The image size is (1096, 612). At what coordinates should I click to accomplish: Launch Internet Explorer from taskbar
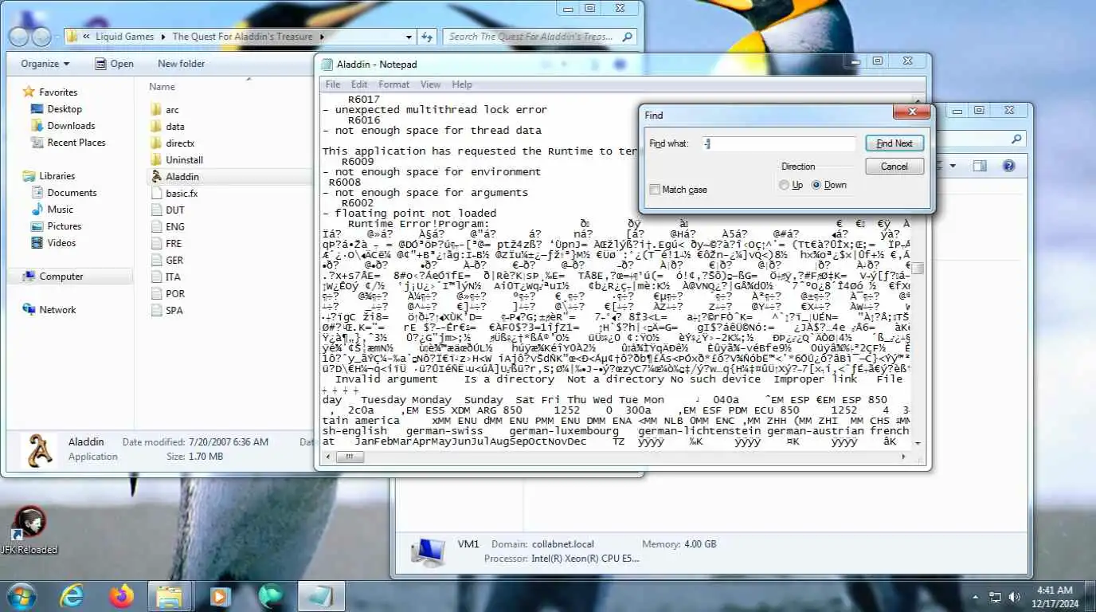72,595
